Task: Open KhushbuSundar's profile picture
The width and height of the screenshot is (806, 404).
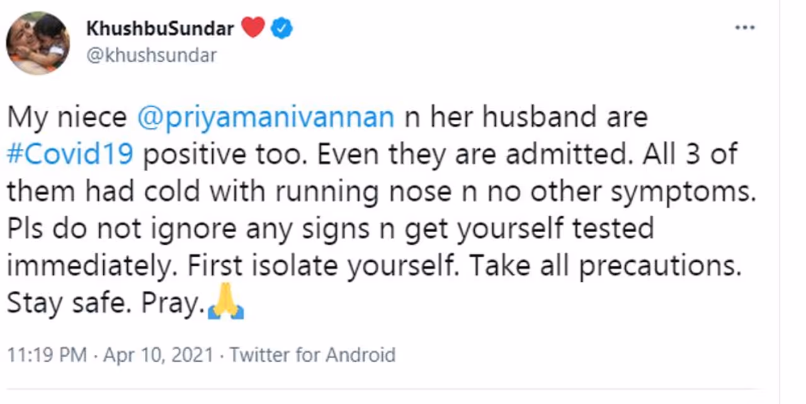Action: pyautogui.click(x=37, y=43)
